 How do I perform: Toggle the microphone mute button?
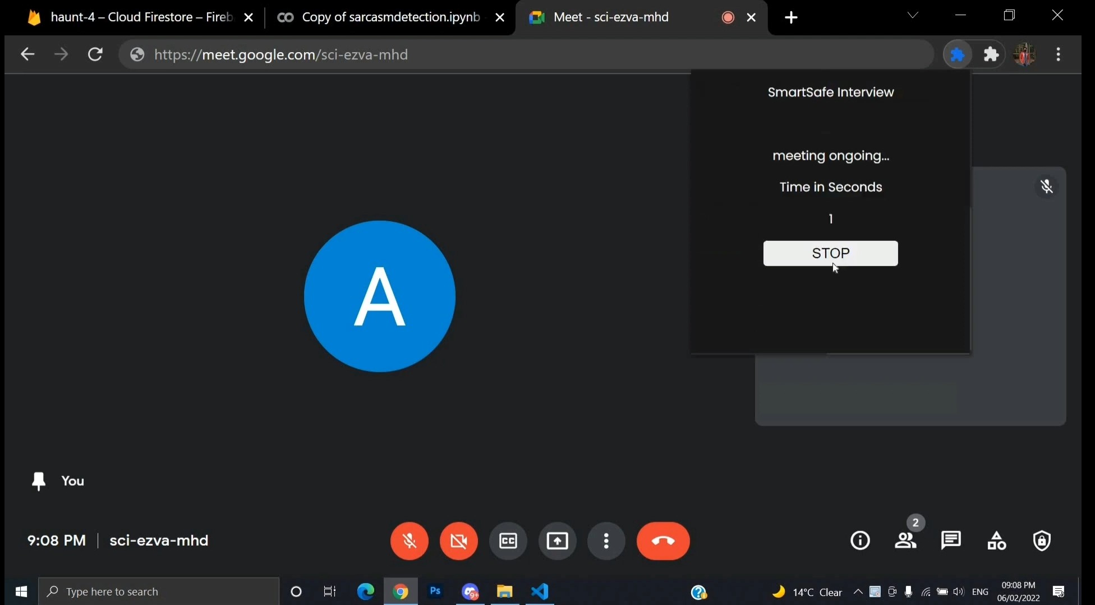point(410,541)
